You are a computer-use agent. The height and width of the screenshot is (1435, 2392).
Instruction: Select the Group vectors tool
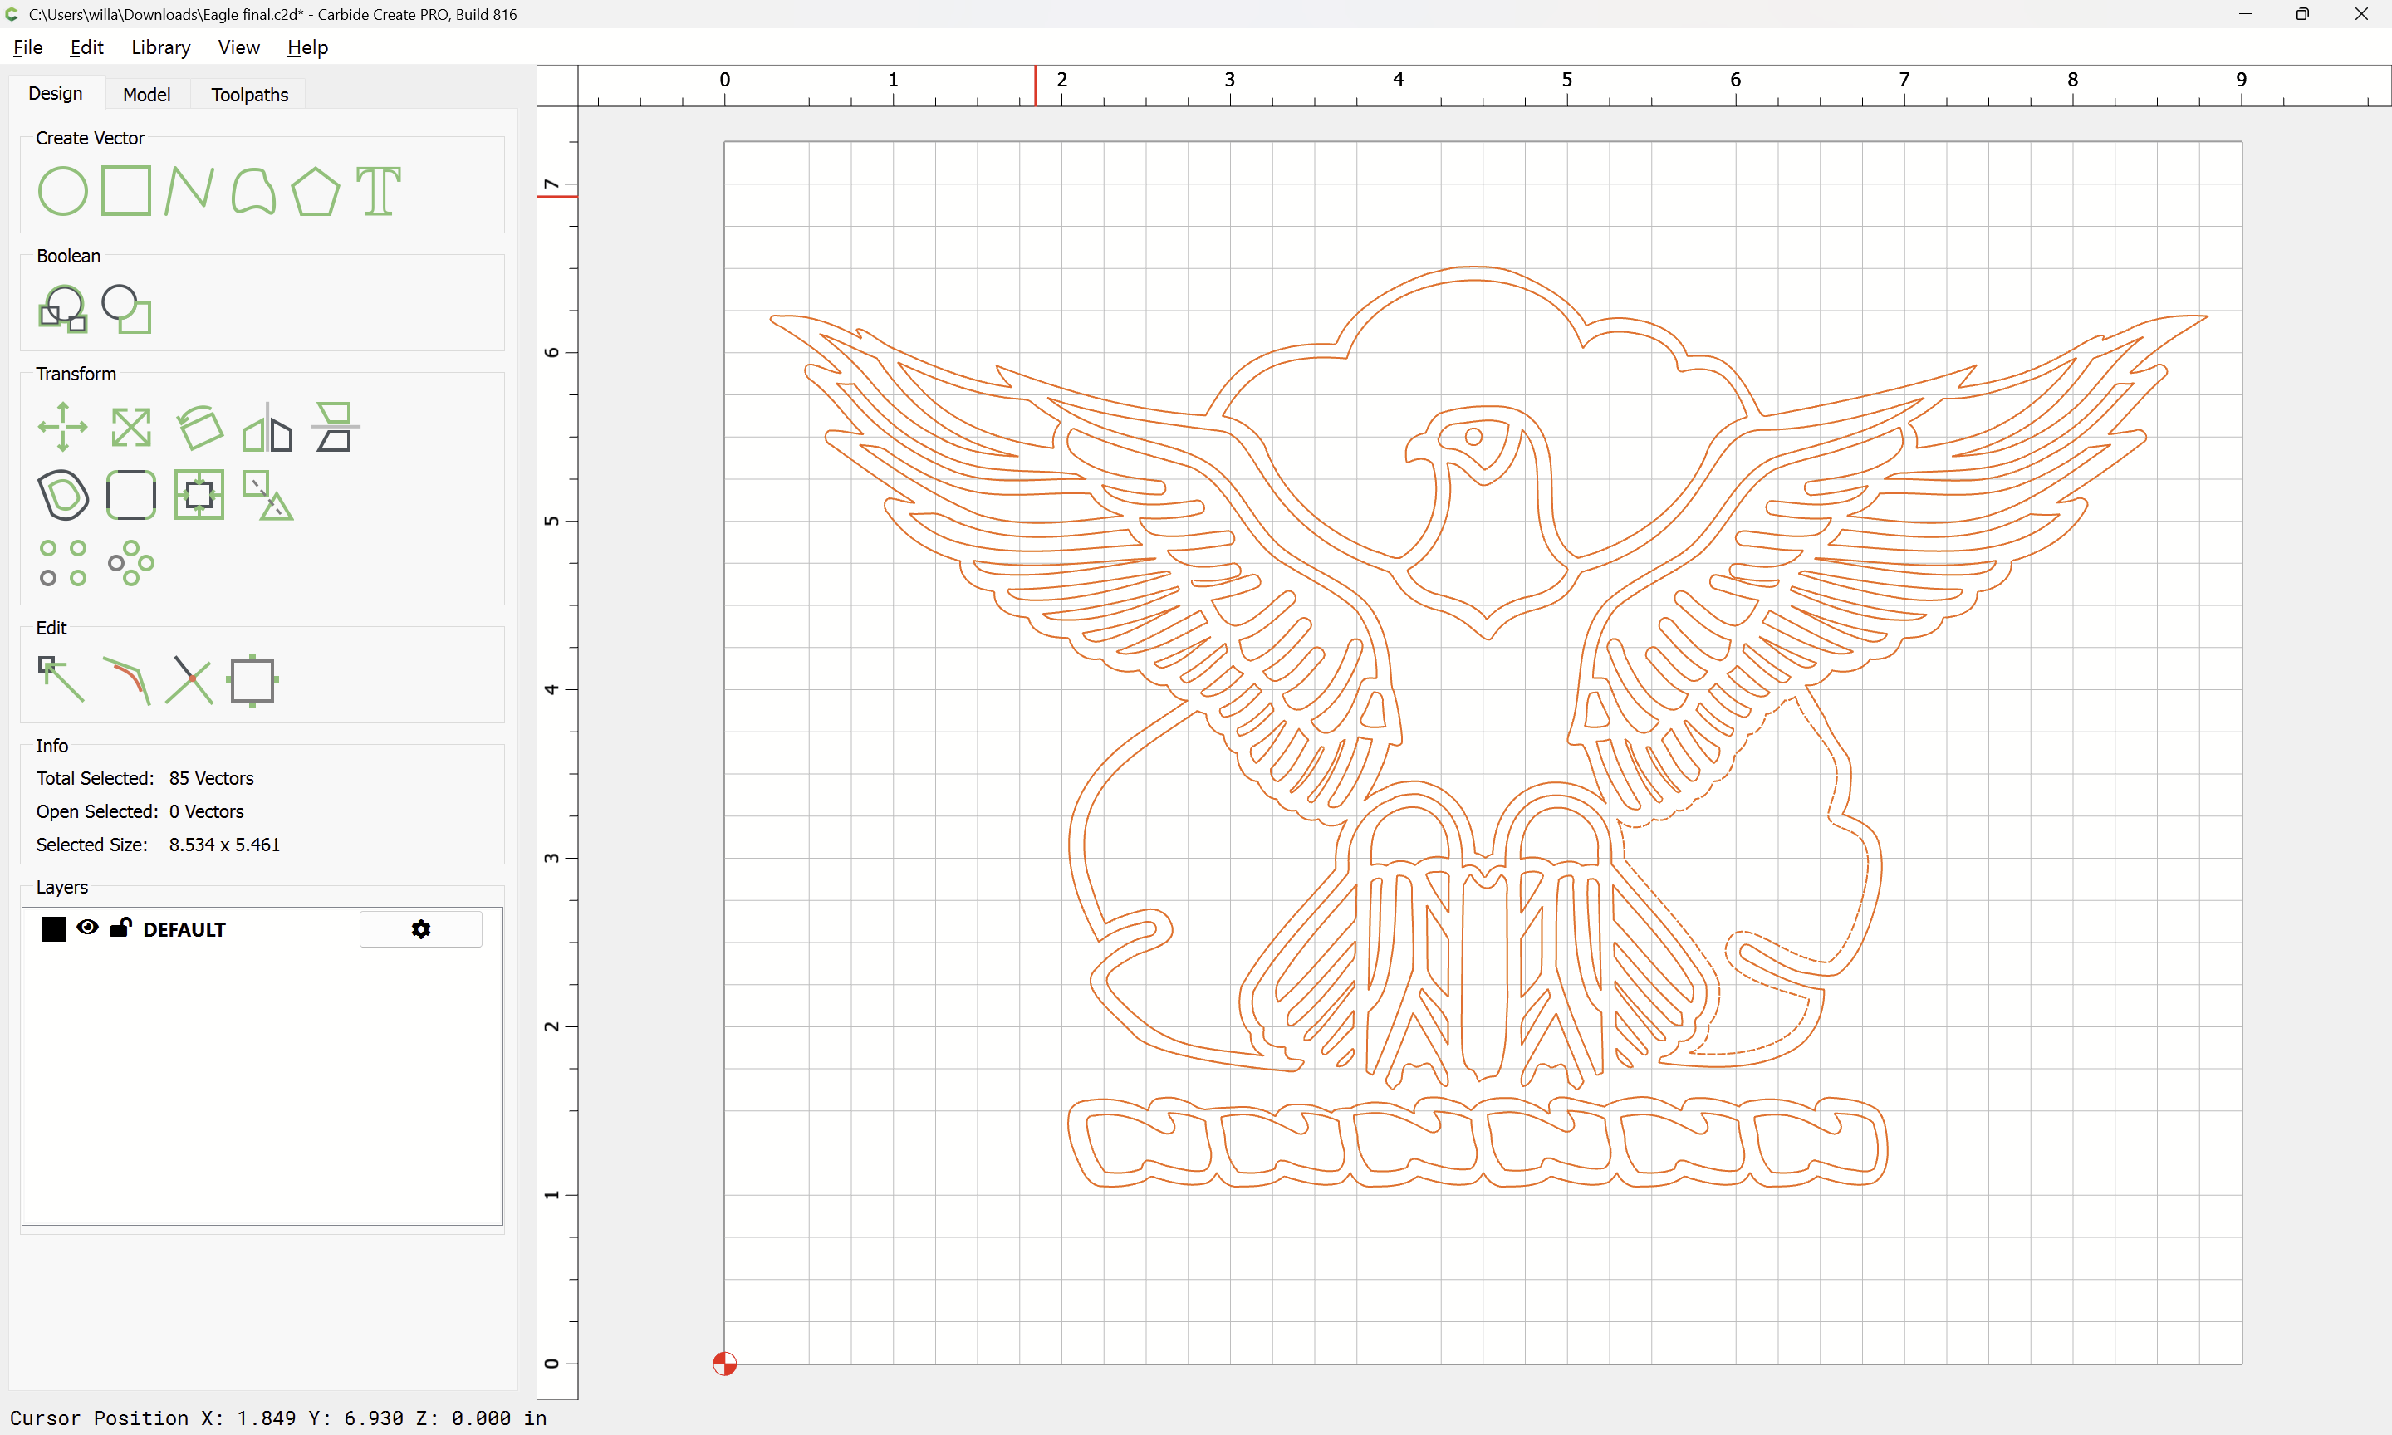[x=267, y=494]
